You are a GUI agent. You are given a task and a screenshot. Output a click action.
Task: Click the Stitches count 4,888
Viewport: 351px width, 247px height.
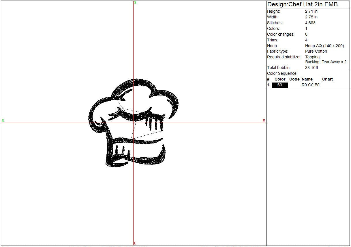point(310,23)
